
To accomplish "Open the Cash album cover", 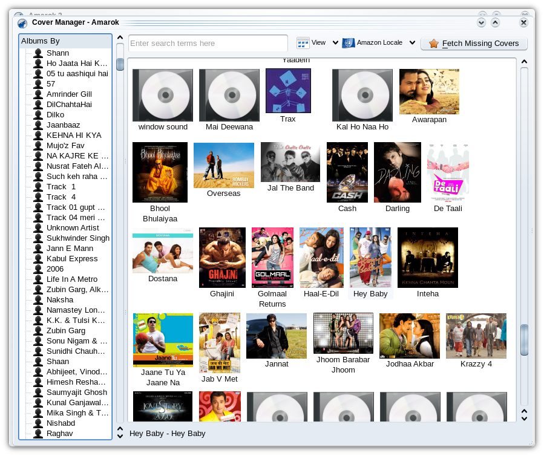I will click(x=347, y=172).
